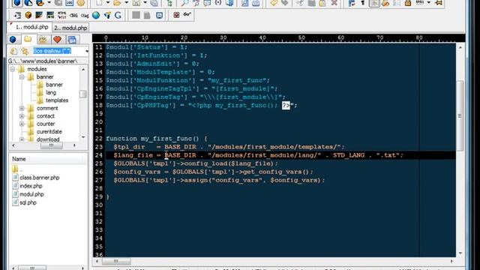480x270 pixels.
Task: Switch to the 2.. modul.php tab
Action: pyautogui.click(x=70, y=28)
